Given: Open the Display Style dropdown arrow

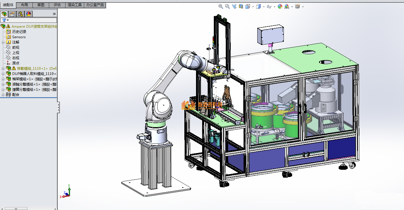Looking at the screenshot, I should [264, 6].
